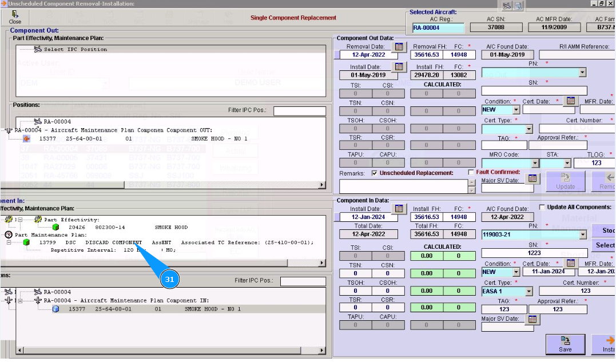Open PN dropdown showing 119003-21
The image size is (616, 362).
tap(582, 235)
